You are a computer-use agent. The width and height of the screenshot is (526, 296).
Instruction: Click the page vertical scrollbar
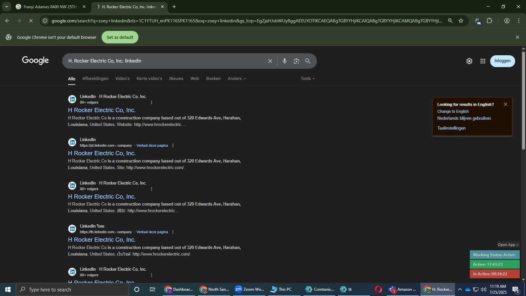pos(523,100)
